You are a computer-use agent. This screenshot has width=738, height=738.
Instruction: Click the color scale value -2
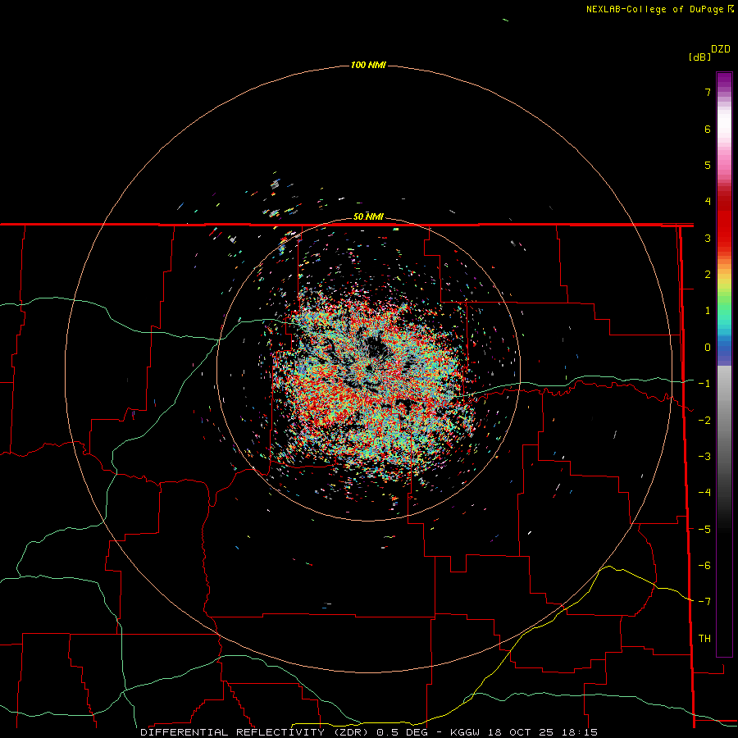click(704, 421)
